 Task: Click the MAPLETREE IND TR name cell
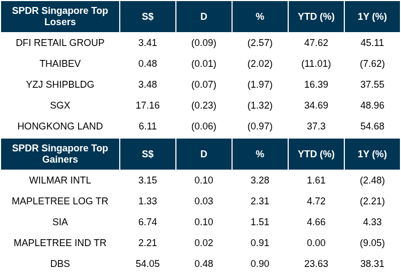60,243
